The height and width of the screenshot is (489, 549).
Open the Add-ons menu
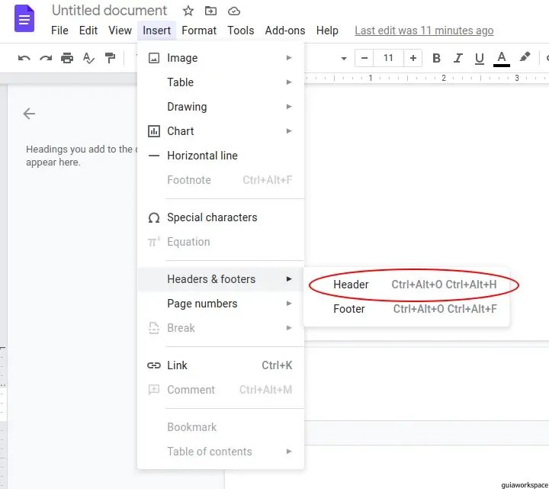(x=284, y=31)
